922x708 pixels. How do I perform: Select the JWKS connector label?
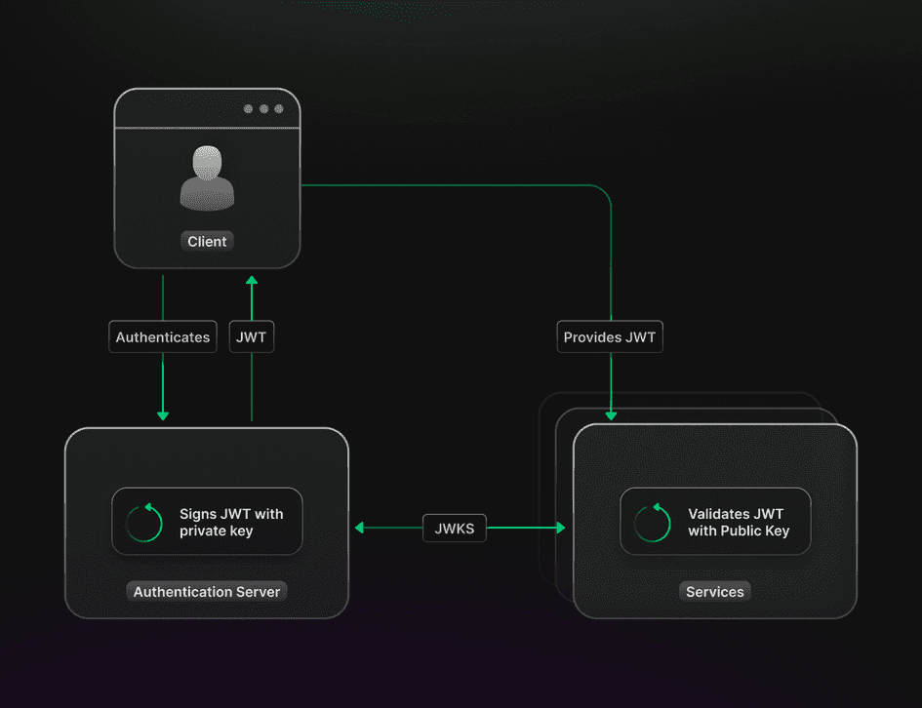tap(454, 528)
